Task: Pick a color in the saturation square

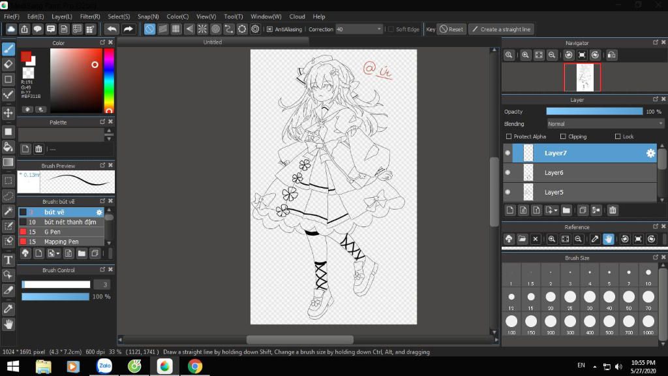Action: pyautogui.click(x=76, y=80)
